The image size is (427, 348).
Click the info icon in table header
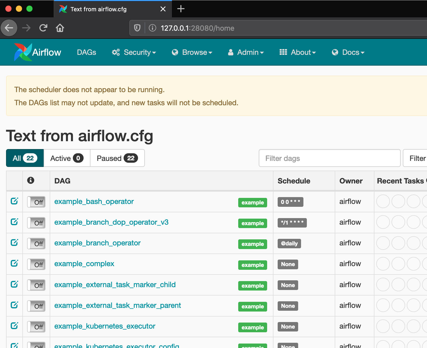[31, 180]
